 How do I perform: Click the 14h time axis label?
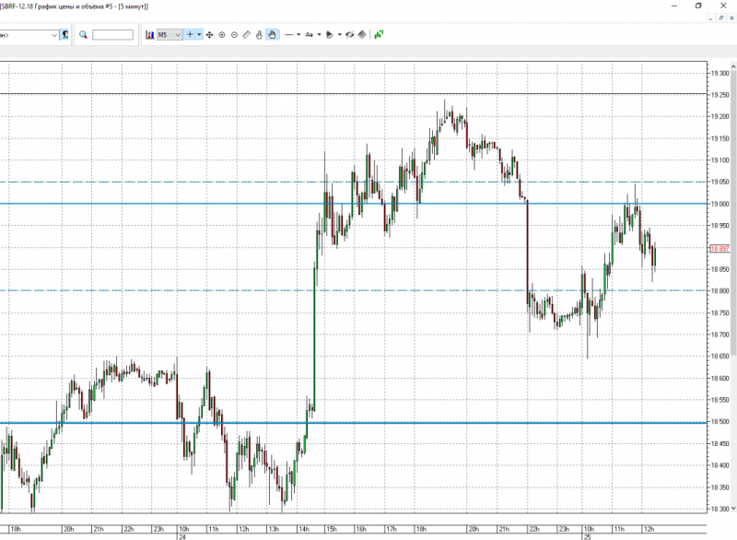click(305, 529)
